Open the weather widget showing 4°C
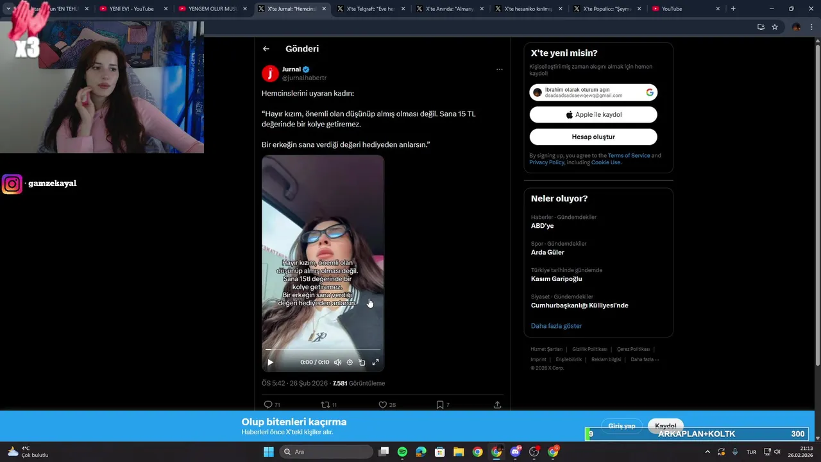Image resolution: width=821 pixels, height=462 pixels. (x=27, y=452)
